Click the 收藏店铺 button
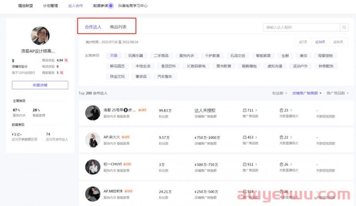Screen dimensions: 356x206 tap(40, 85)
